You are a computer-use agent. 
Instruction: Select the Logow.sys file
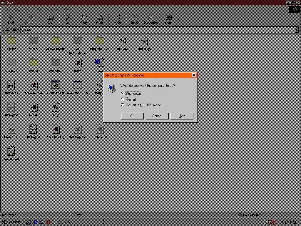pyautogui.click(x=143, y=44)
